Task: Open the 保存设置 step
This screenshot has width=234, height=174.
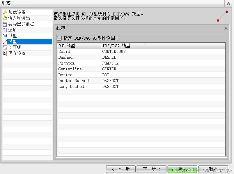Action: click(27, 53)
